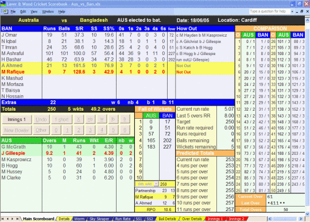
Task: Switch to the Run Rate sheet tab
Action: (123, 219)
